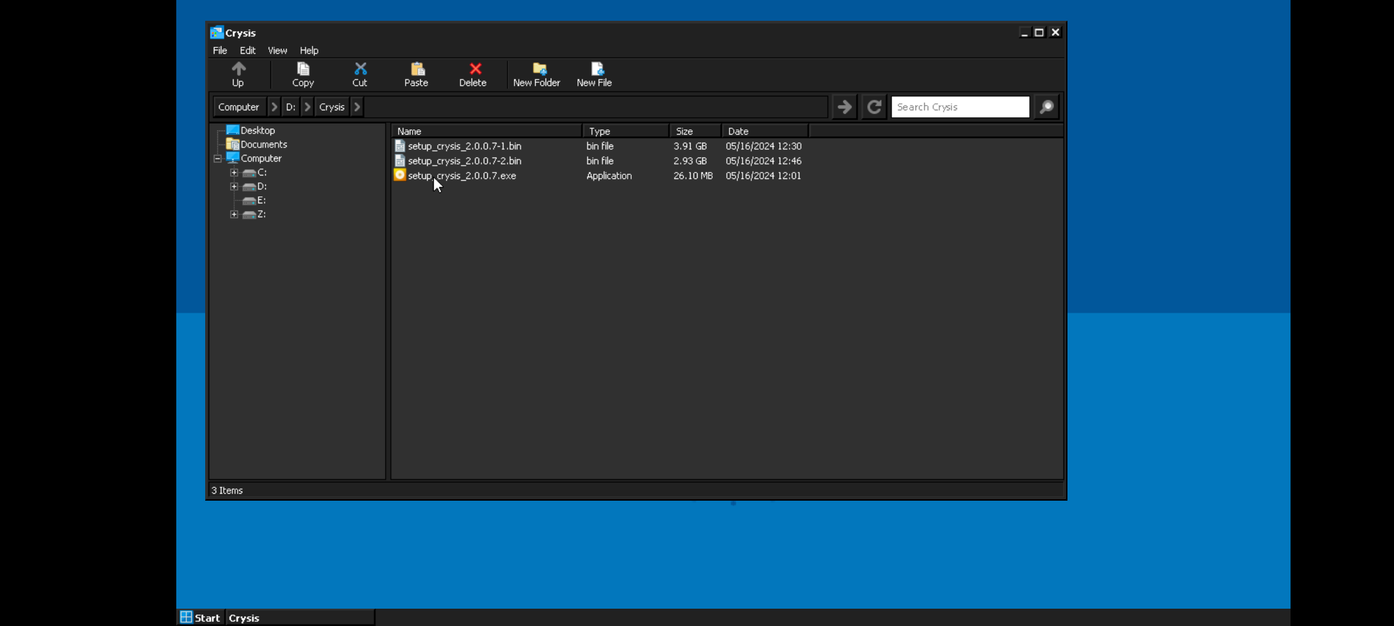Click the date 05/16/2024 12:01
Image resolution: width=1394 pixels, height=626 pixels.
point(763,176)
